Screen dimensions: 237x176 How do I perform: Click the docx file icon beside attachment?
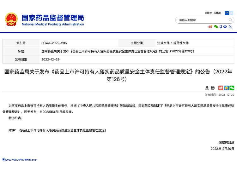[4, 160]
